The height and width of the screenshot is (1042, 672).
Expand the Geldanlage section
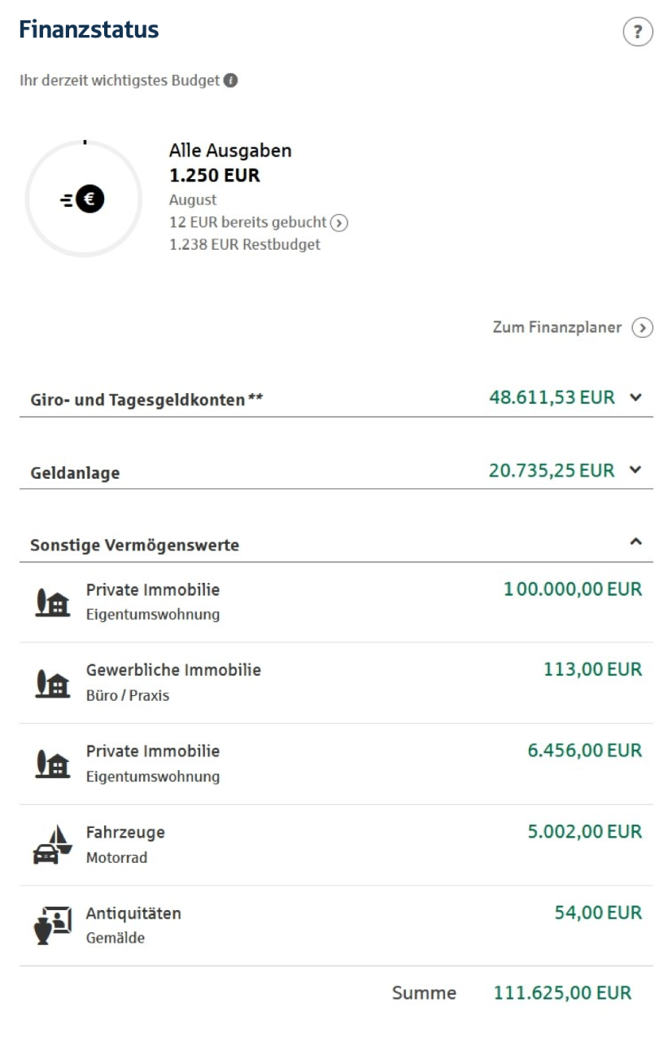(x=336, y=471)
